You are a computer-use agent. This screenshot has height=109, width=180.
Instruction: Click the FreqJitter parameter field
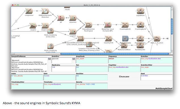point(124,69)
